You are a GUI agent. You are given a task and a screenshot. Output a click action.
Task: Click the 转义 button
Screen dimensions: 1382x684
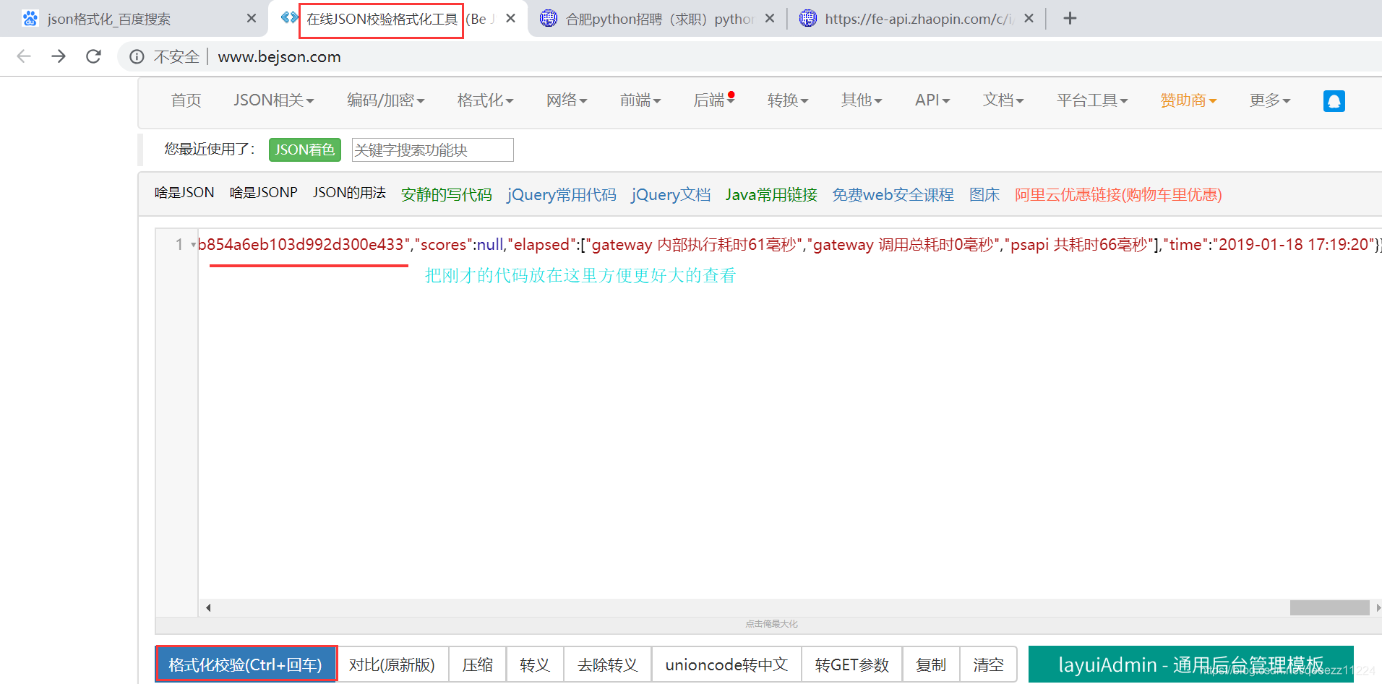tap(535, 664)
